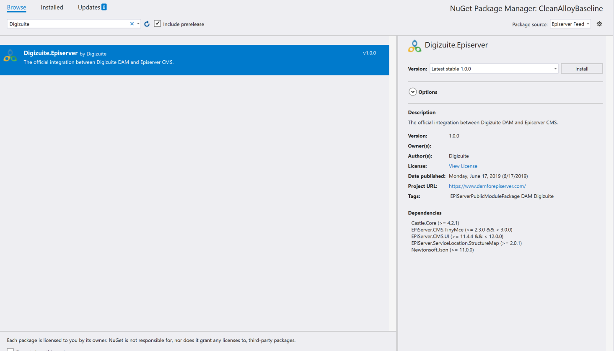The image size is (614, 351).
Task: Click the Newtonsoft.Json dependency entry
Action: (443, 250)
